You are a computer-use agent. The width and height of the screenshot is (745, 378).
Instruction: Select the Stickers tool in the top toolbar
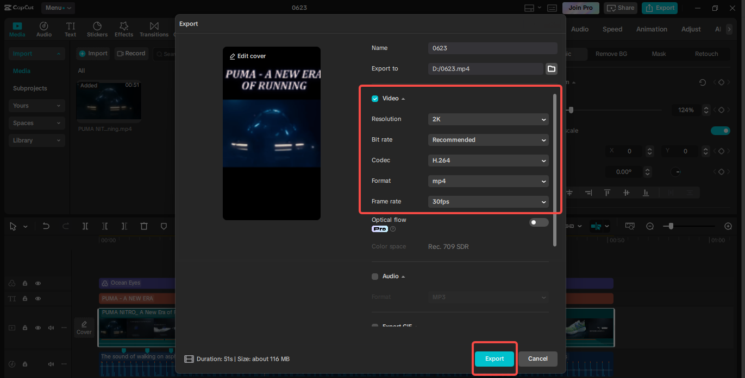pos(97,29)
